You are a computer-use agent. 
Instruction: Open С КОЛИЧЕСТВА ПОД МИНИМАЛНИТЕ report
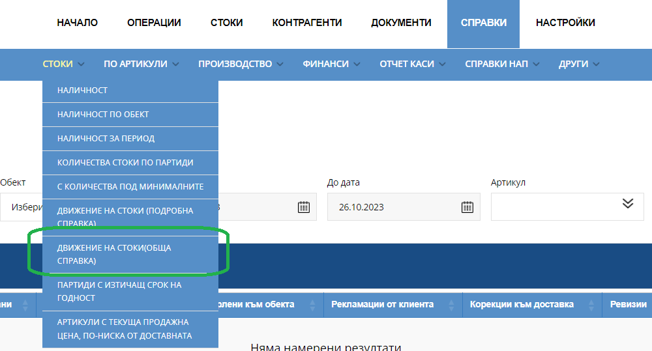pyautogui.click(x=130, y=187)
